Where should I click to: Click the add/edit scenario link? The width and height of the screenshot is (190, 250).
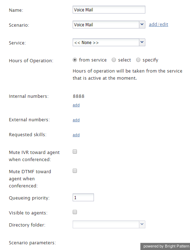pos(158,25)
